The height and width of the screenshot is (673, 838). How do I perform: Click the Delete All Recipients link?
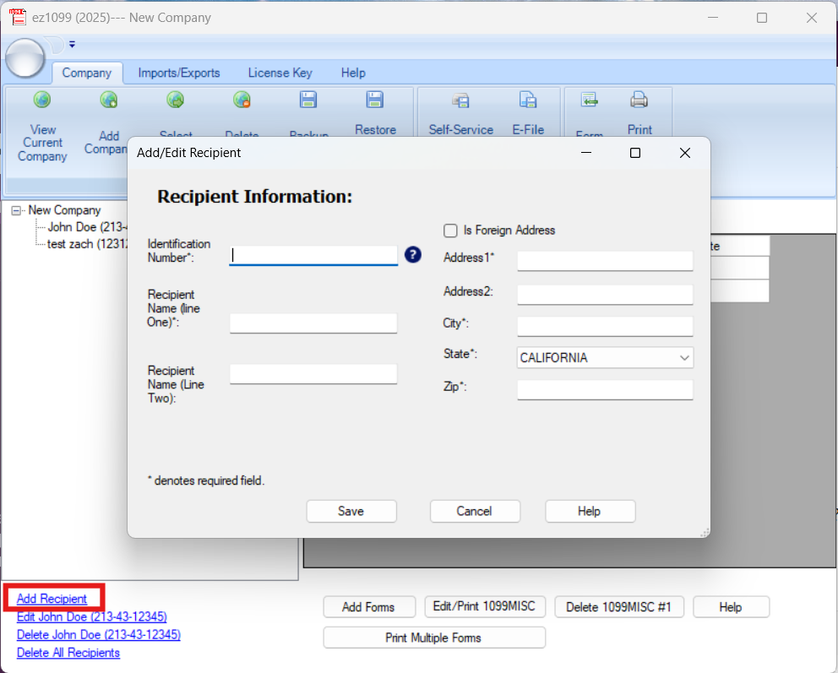pyautogui.click(x=68, y=653)
